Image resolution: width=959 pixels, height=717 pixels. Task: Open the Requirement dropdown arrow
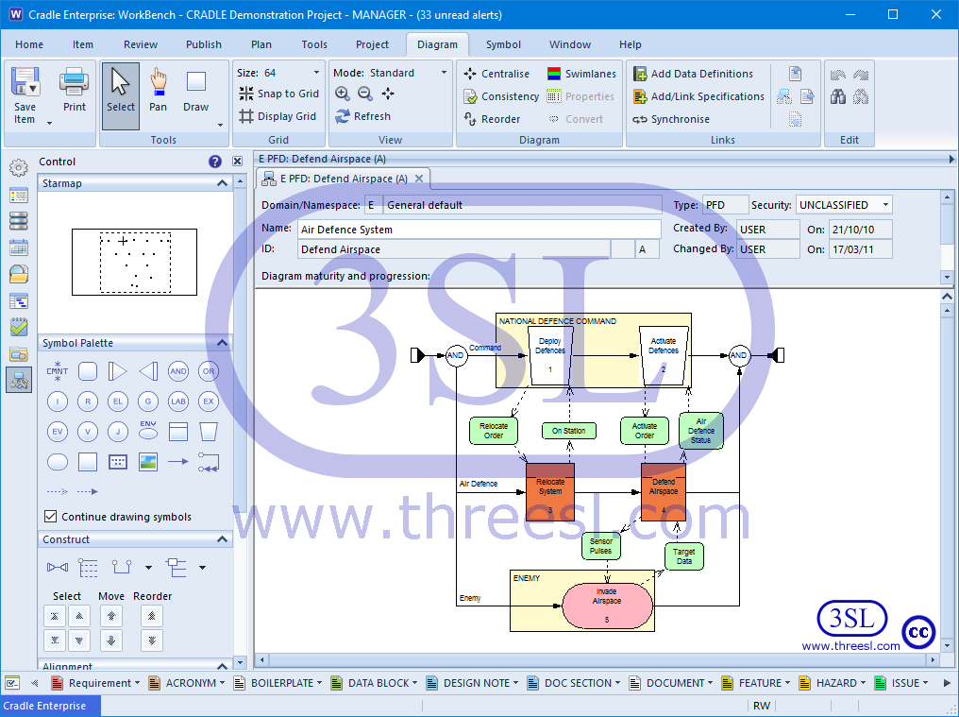[x=137, y=683]
